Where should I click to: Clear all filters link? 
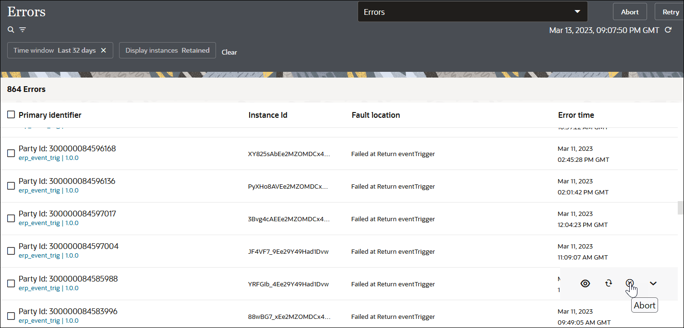coord(229,52)
